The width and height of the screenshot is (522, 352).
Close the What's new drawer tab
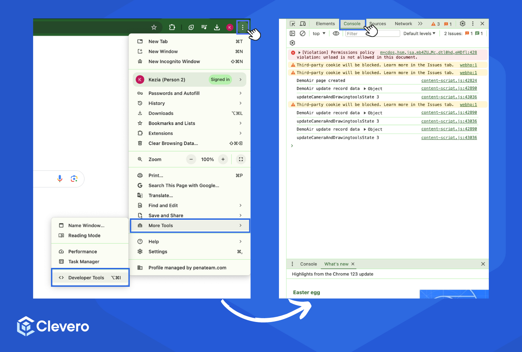click(353, 264)
